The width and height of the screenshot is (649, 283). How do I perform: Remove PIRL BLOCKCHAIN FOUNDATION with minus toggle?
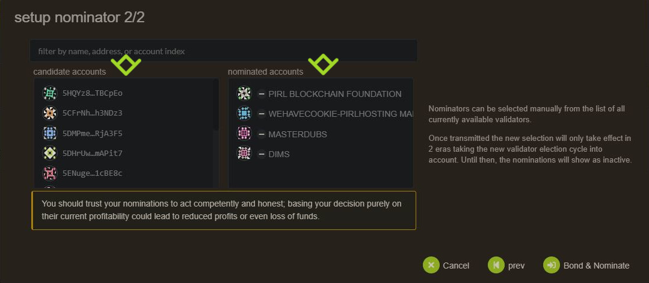[261, 94]
